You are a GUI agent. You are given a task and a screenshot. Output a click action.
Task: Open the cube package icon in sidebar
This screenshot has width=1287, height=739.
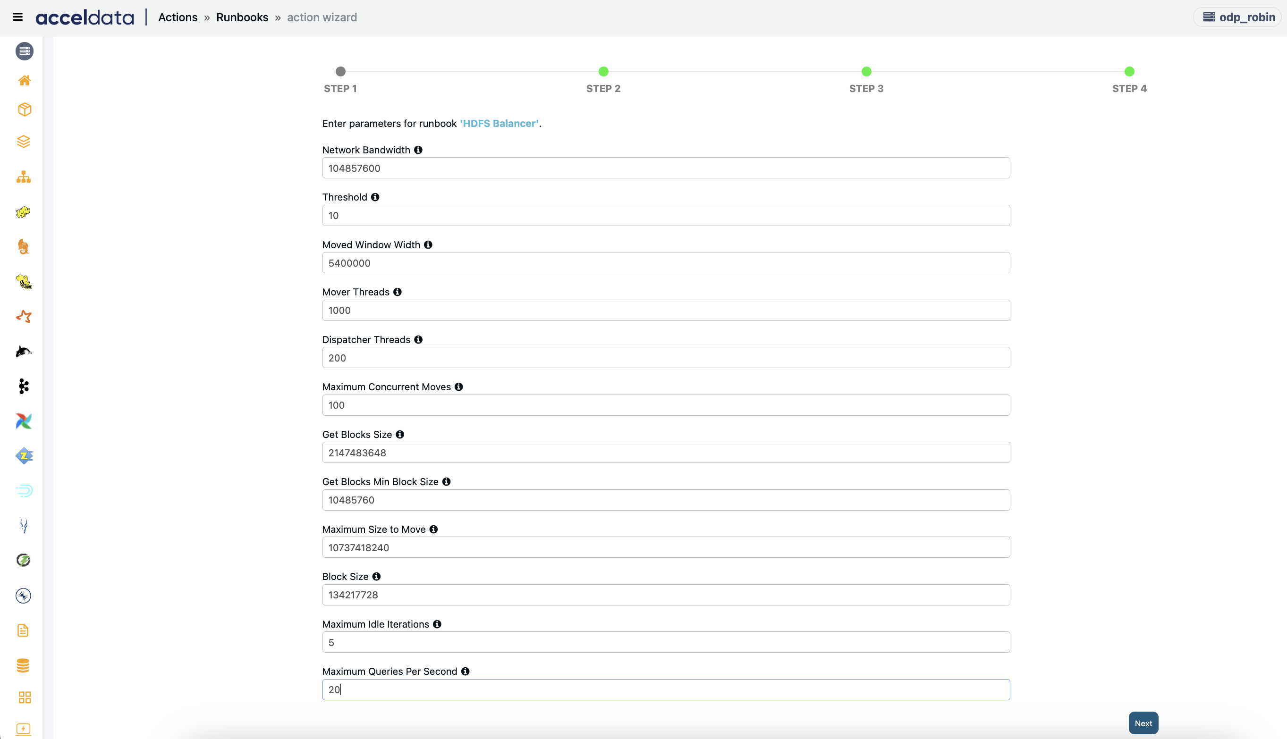(x=25, y=109)
